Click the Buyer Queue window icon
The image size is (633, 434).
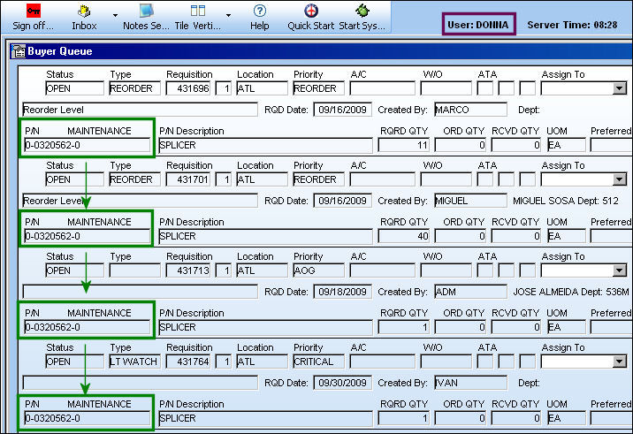point(19,51)
